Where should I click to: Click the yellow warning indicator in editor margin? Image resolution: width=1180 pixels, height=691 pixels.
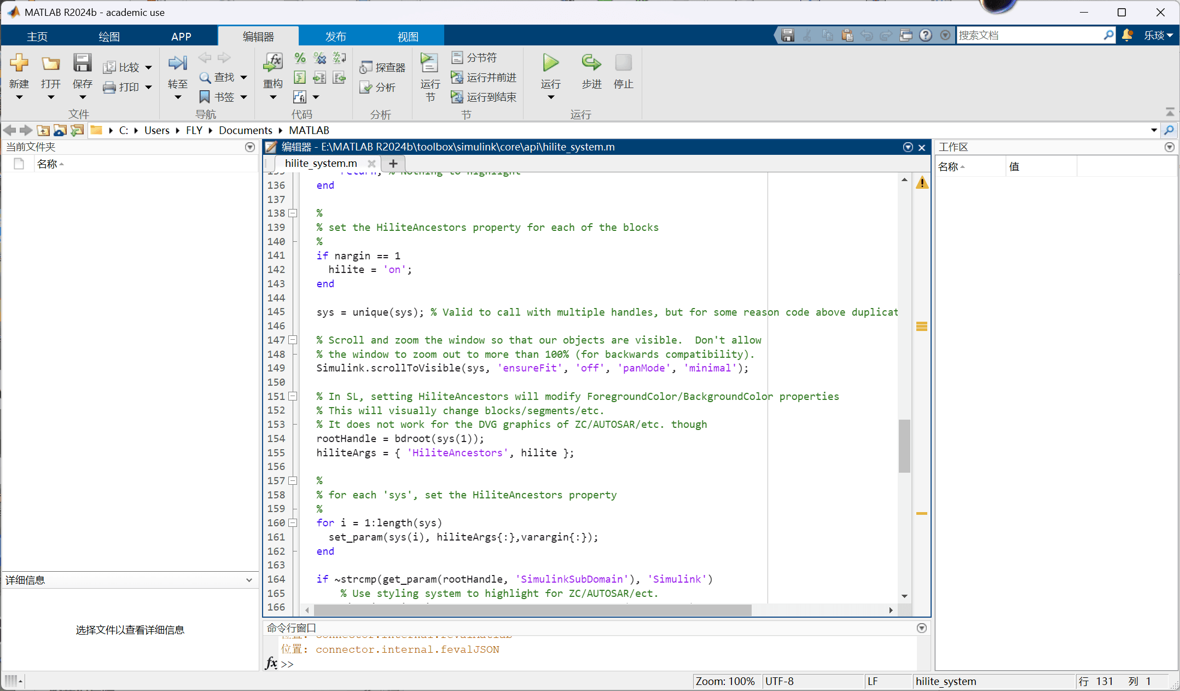[x=922, y=183]
